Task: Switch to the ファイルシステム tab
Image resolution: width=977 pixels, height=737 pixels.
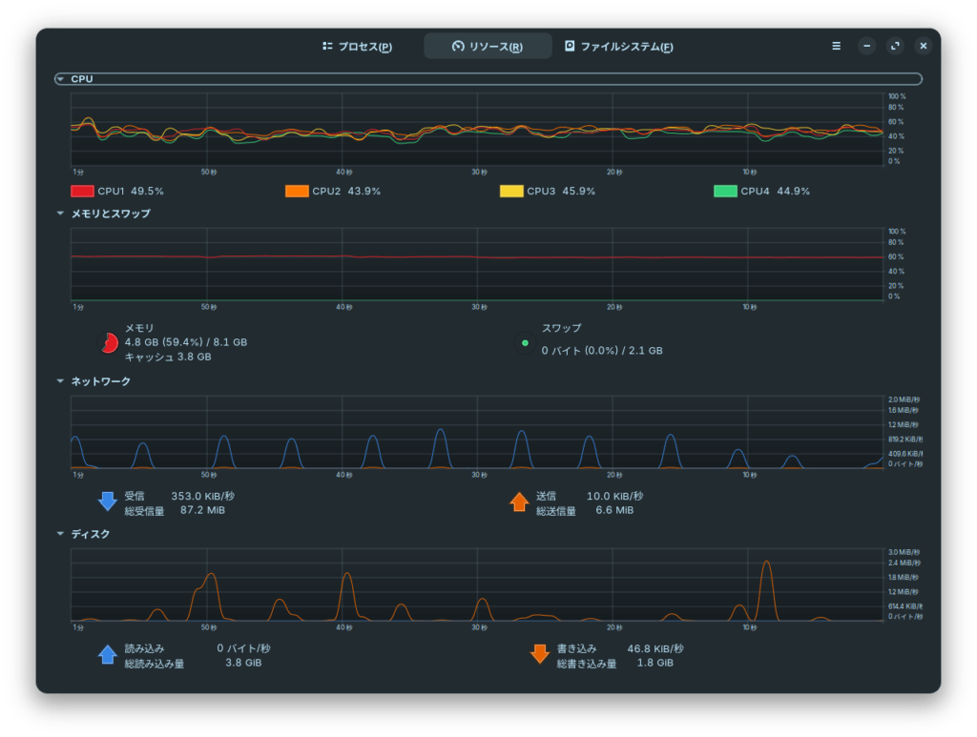Action: (619, 47)
